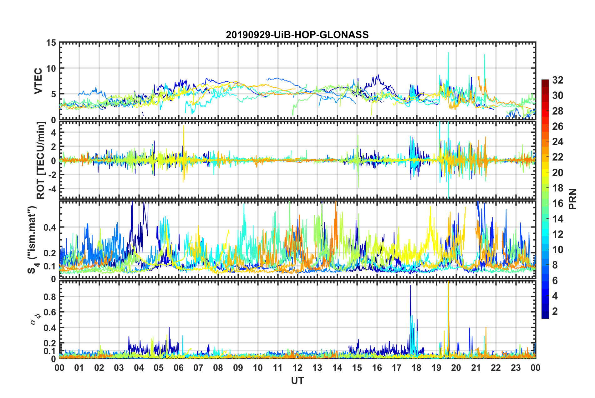595x398 pixels.
Task: Click the PRN colorbar label
Action: [573, 199]
